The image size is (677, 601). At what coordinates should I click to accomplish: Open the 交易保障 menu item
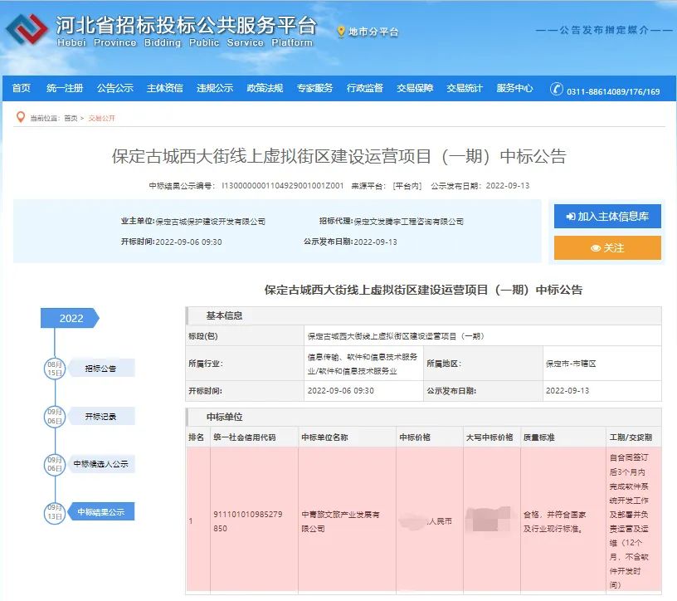415,88
